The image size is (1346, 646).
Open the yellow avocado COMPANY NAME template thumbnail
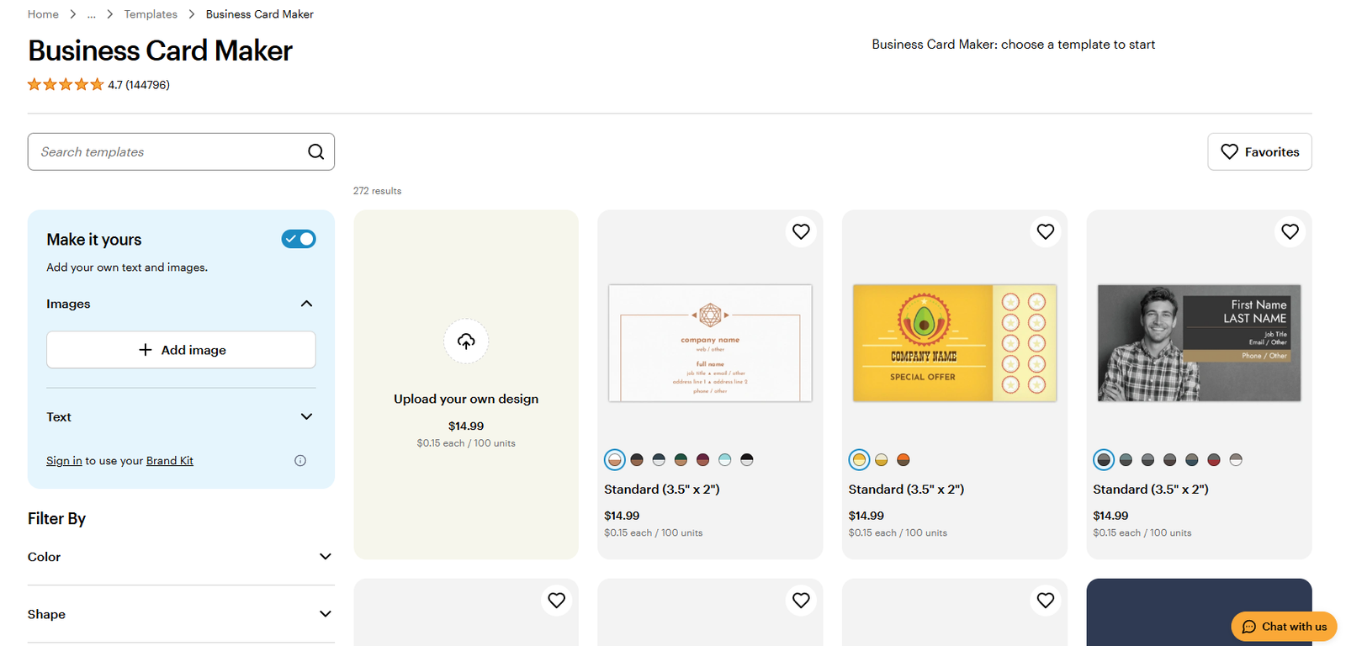tap(955, 343)
